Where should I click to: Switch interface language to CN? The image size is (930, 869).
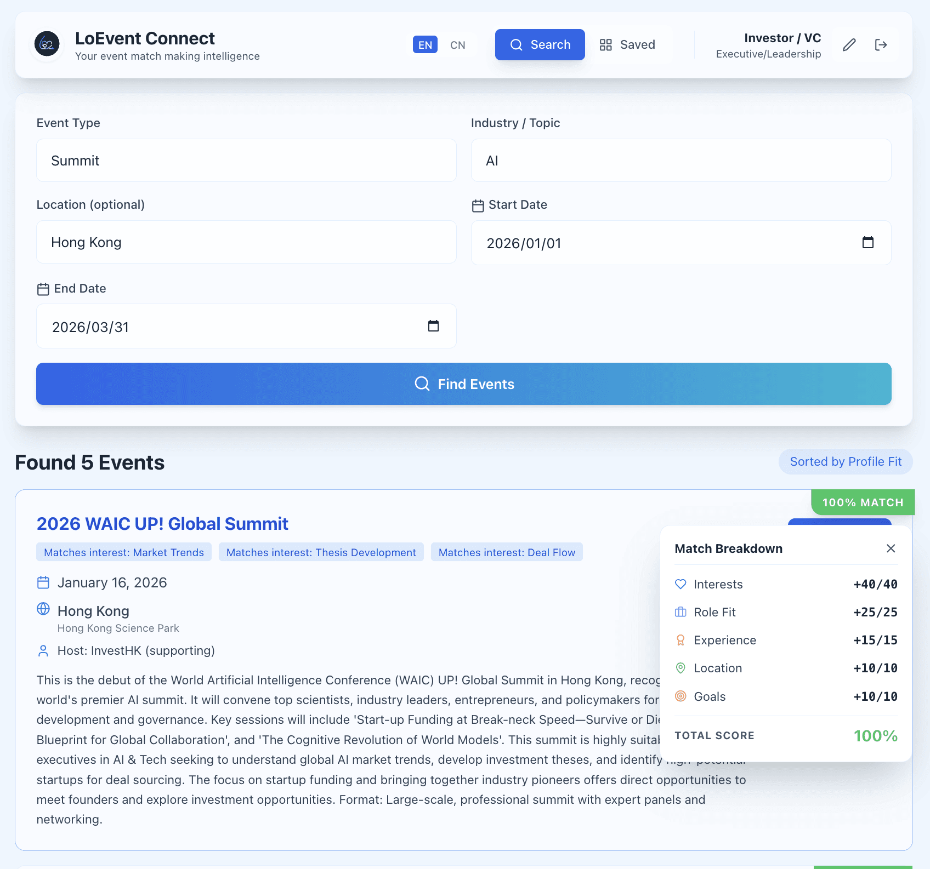coord(458,44)
